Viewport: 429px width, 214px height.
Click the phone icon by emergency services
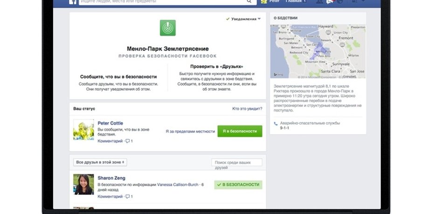click(276, 124)
